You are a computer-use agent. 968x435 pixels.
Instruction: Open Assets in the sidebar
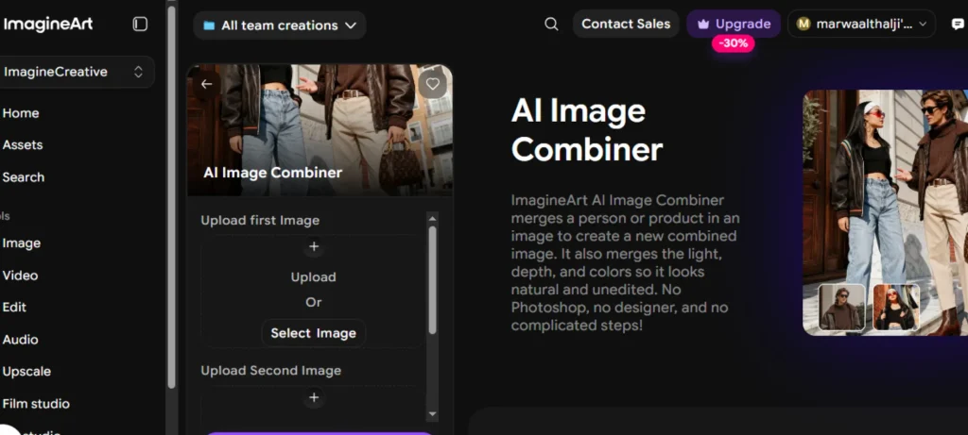(23, 144)
